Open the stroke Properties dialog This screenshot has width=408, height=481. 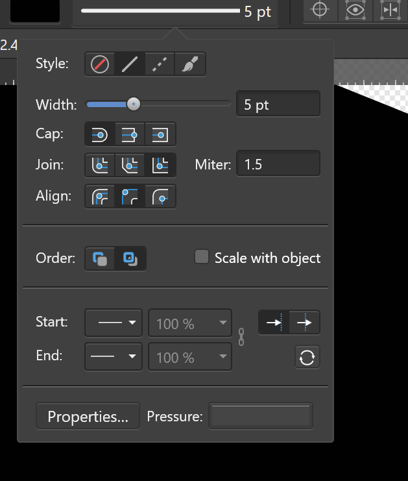(x=88, y=416)
